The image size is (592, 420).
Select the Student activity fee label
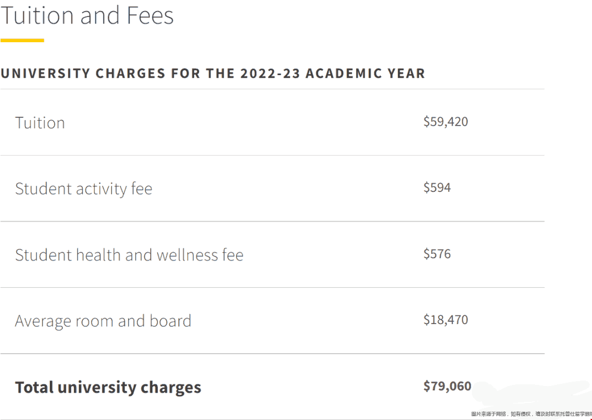click(83, 189)
